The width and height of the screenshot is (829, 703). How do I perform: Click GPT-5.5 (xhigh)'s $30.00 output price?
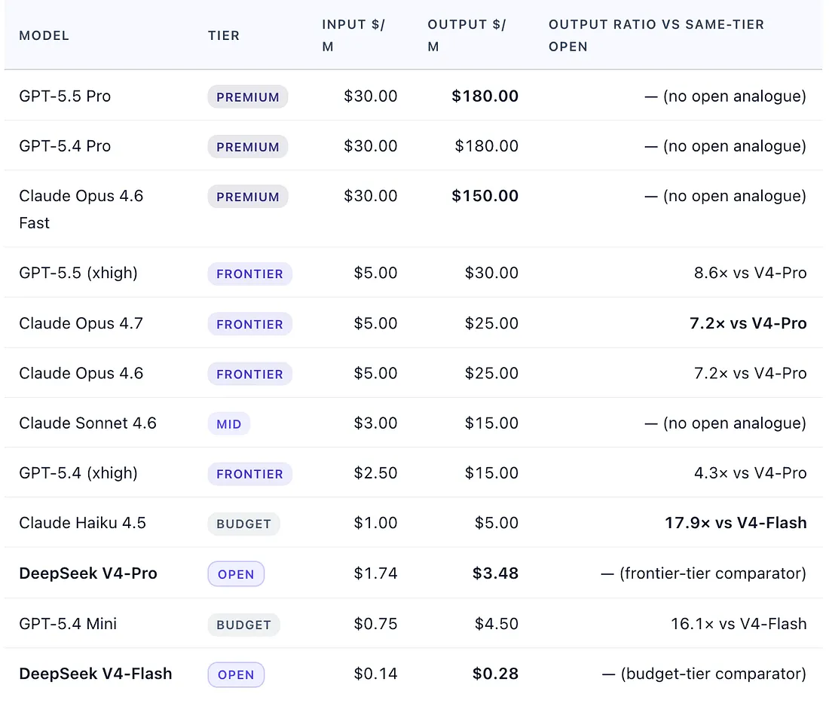(x=491, y=273)
